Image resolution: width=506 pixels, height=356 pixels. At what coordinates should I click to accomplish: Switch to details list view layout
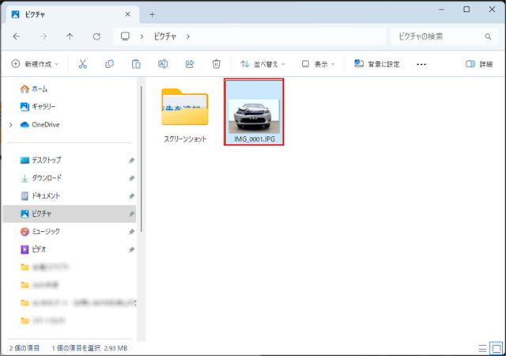click(483, 347)
